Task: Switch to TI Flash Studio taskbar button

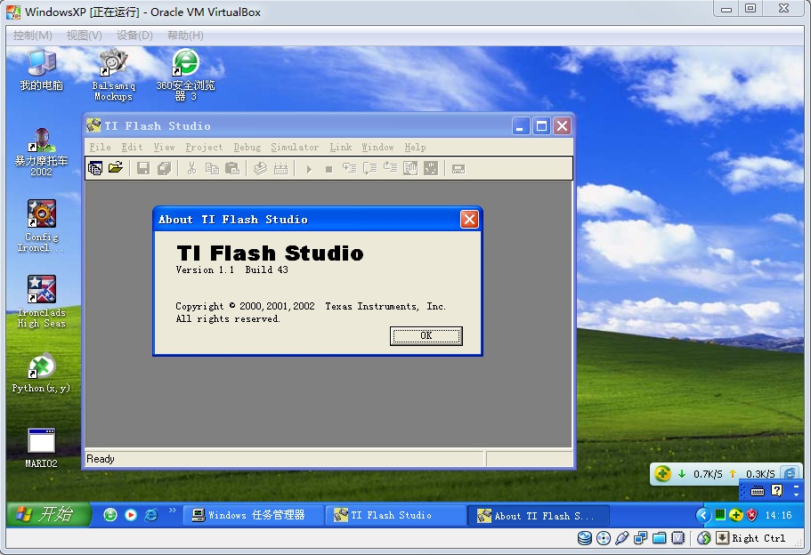Action: [x=395, y=515]
